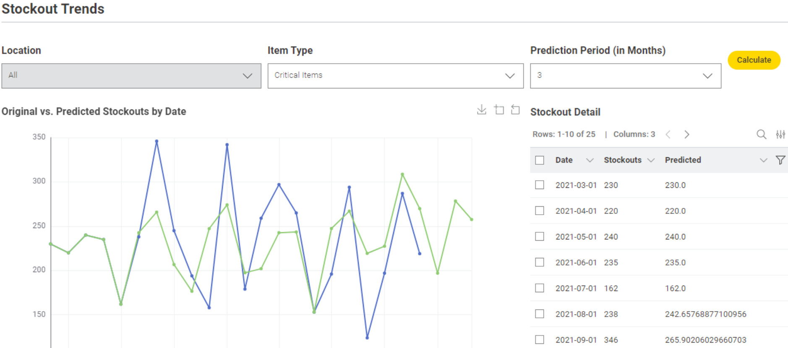Open search in Stockout Detail table
The image size is (788, 348).
(761, 134)
